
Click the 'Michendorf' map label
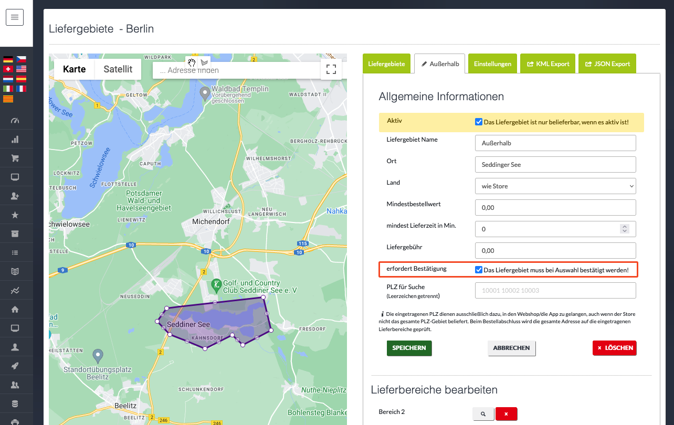(x=211, y=222)
